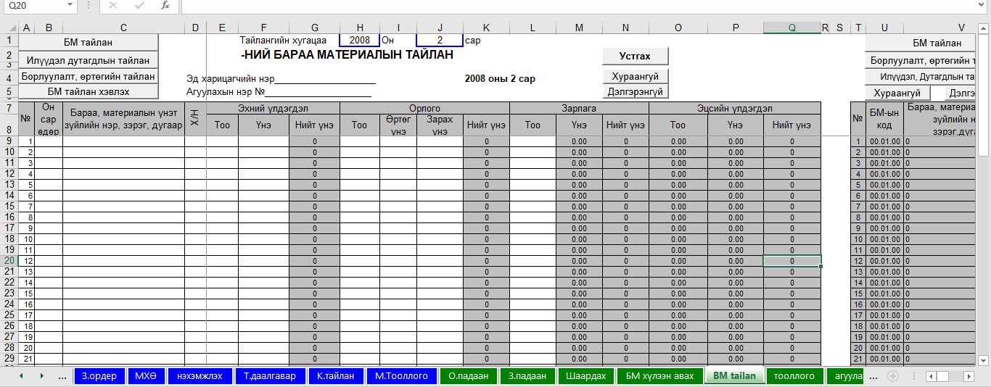Click the Enter checkmark in formula bar

[x=139, y=6]
